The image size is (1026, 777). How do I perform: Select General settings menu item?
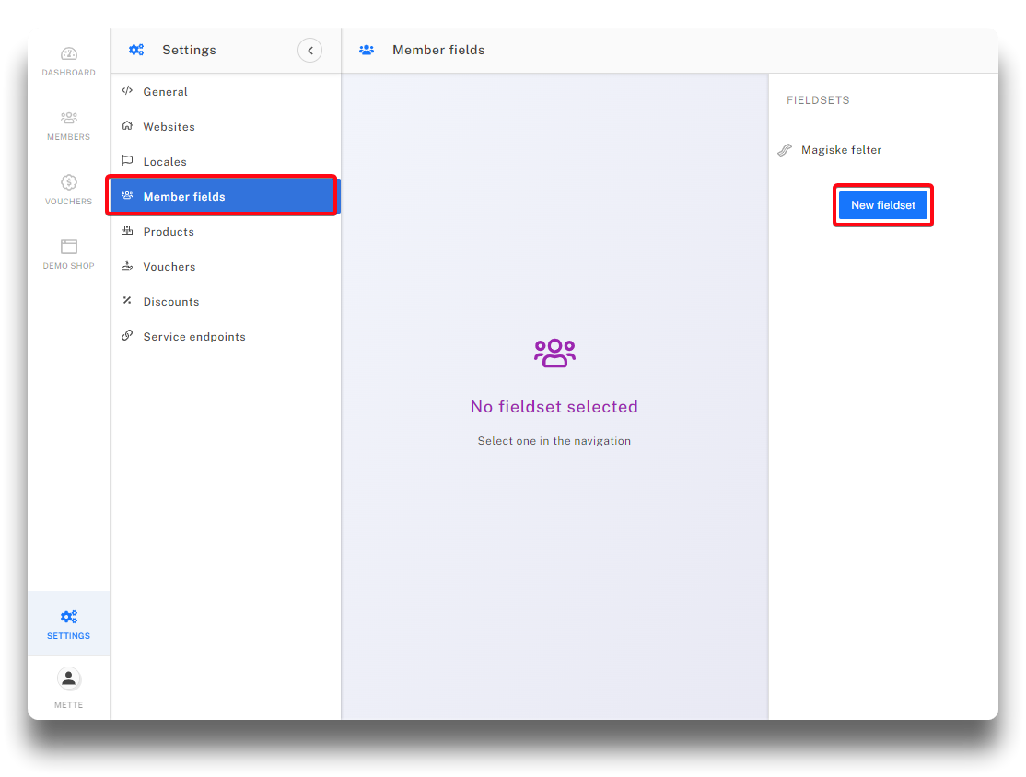click(x=165, y=92)
